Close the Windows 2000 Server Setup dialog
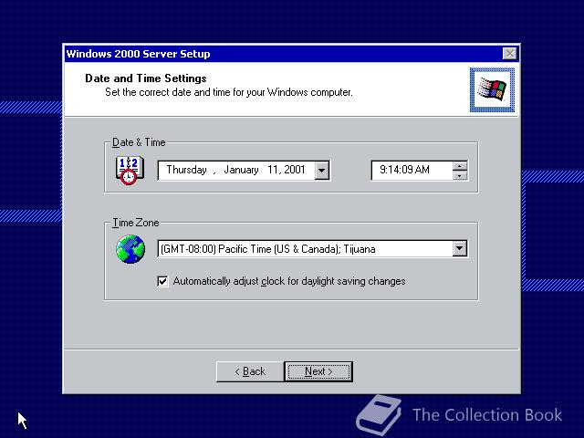Viewport: 584px width, 438px height. pos(509,54)
